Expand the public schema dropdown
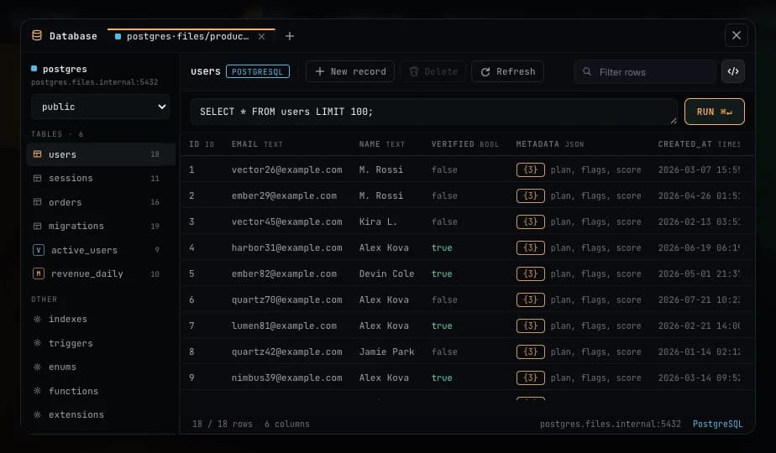The image size is (776, 453). pos(101,107)
